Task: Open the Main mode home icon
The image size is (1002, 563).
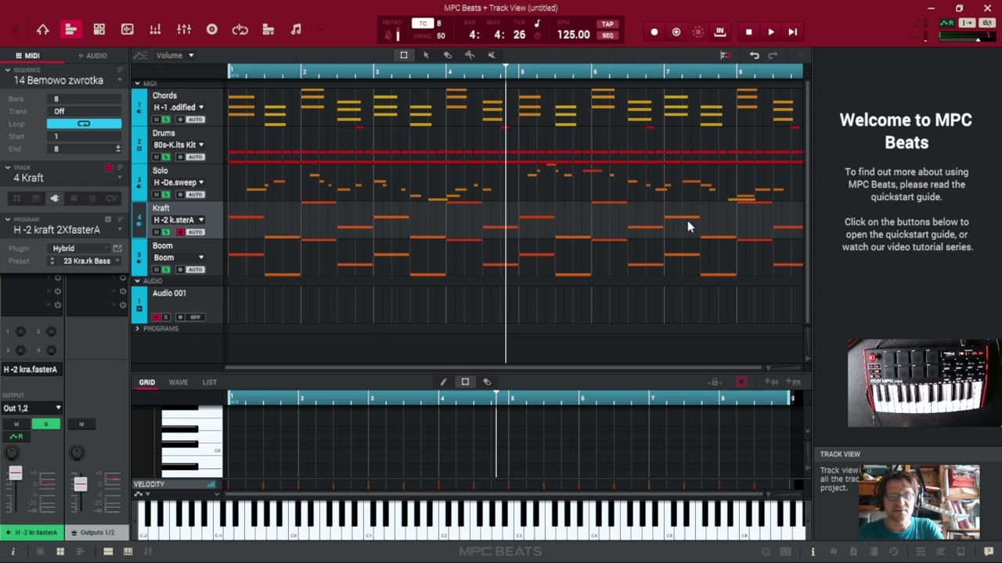Action: click(43, 30)
